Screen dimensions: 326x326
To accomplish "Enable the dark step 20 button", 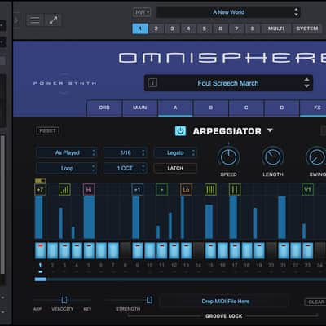I will coord(271,250).
